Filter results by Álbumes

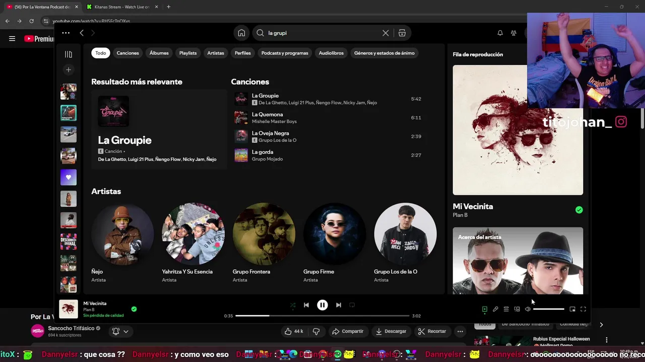point(159,53)
